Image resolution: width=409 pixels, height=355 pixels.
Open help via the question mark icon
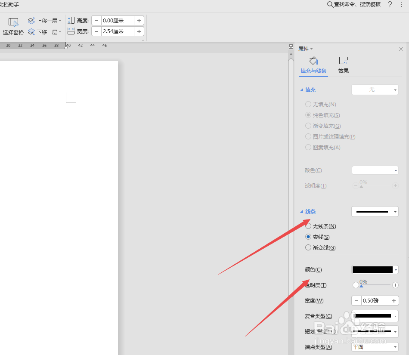click(x=390, y=4)
